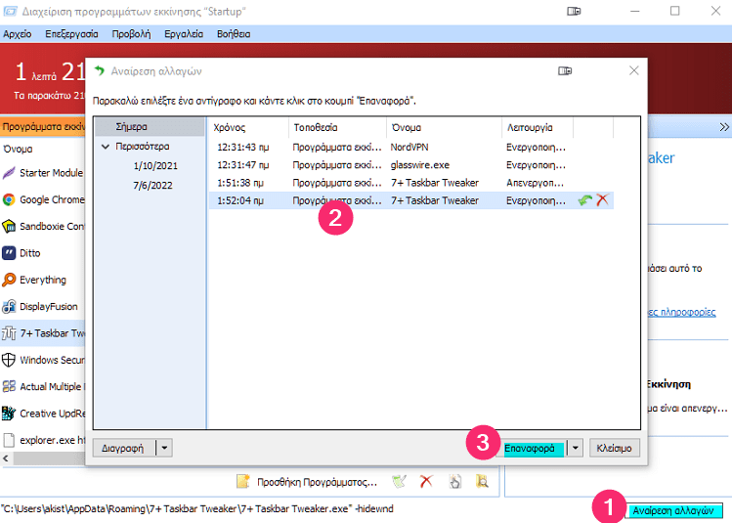Click the red X delete icon in selected row
Viewport: 732px width, 523px height.
tap(603, 199)
